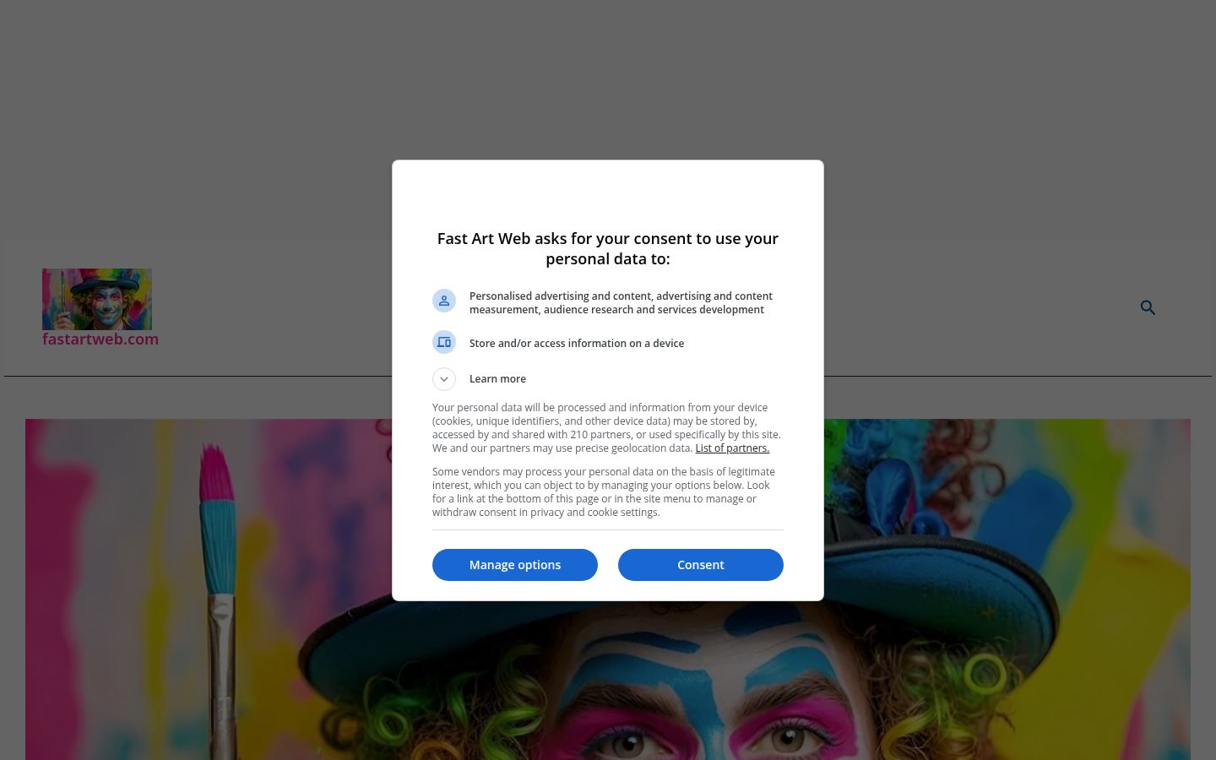This screenshot has height=760, width=1216.
Task: Click the Fast Art Web logo image
Action: 97,299
